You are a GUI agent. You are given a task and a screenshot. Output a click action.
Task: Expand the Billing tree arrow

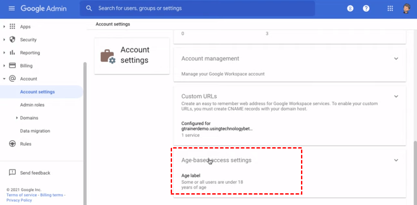[4, 66]
